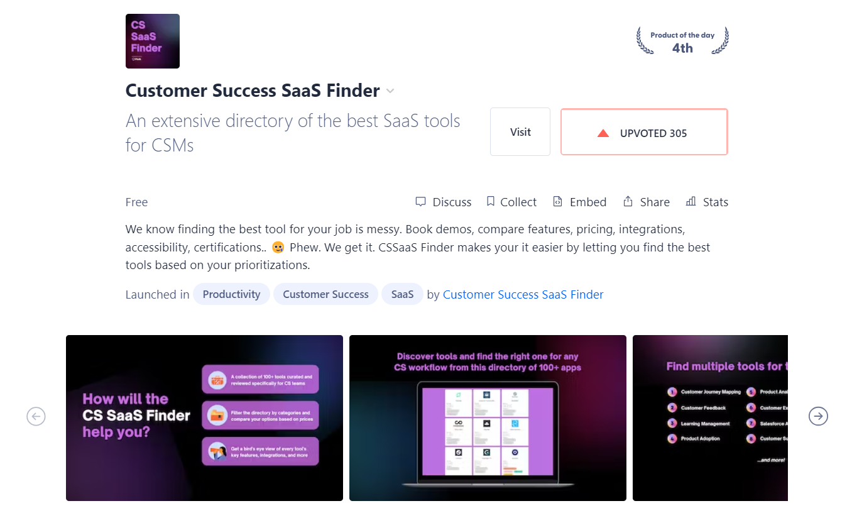This screenshot has height=518, width=852.
Task: Open the laptop directory screenshot slide
Action: click(488, 418)
